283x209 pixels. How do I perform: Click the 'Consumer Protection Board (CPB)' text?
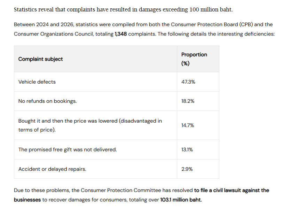pos(212,24)
